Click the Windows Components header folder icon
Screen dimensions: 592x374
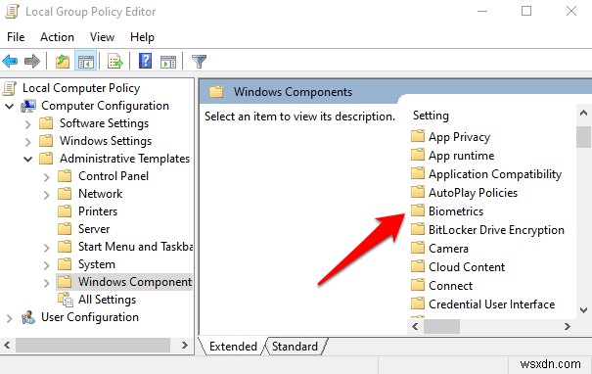[216, 92]
